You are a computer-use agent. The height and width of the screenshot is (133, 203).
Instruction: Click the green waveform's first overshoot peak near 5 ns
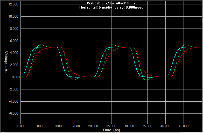pyautogui.click(x=40, y=45)
